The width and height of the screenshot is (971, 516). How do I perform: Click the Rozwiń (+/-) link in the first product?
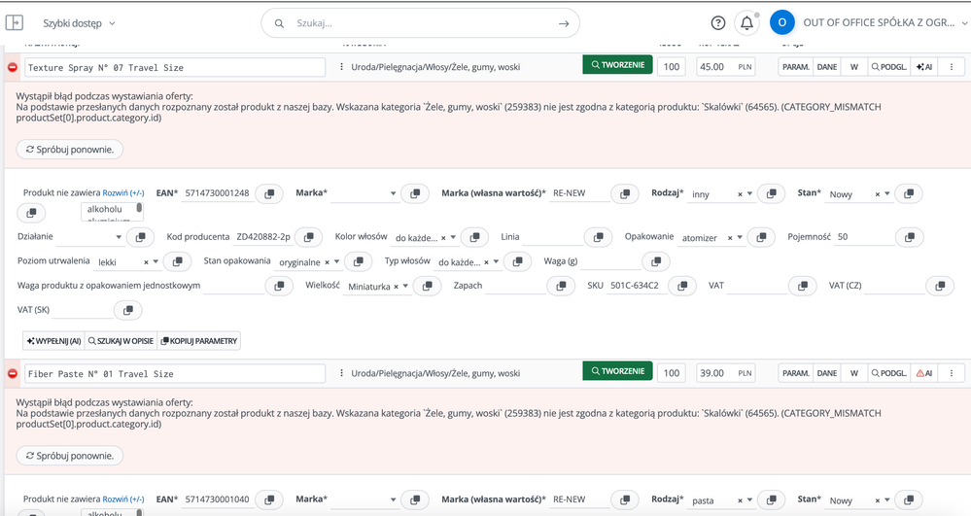click(x=123, y=192)
